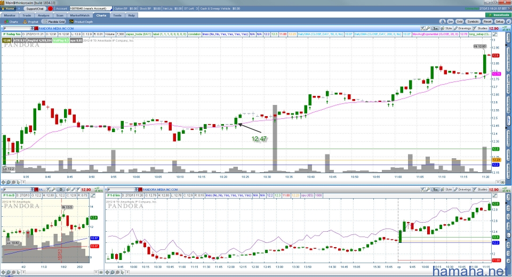Screen dimensions: 512x277
Task: Switch to the Trade tab
Action: (27, 15)
